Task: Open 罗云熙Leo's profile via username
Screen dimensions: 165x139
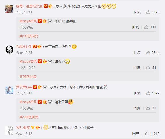Action: [x=24, y=87]
